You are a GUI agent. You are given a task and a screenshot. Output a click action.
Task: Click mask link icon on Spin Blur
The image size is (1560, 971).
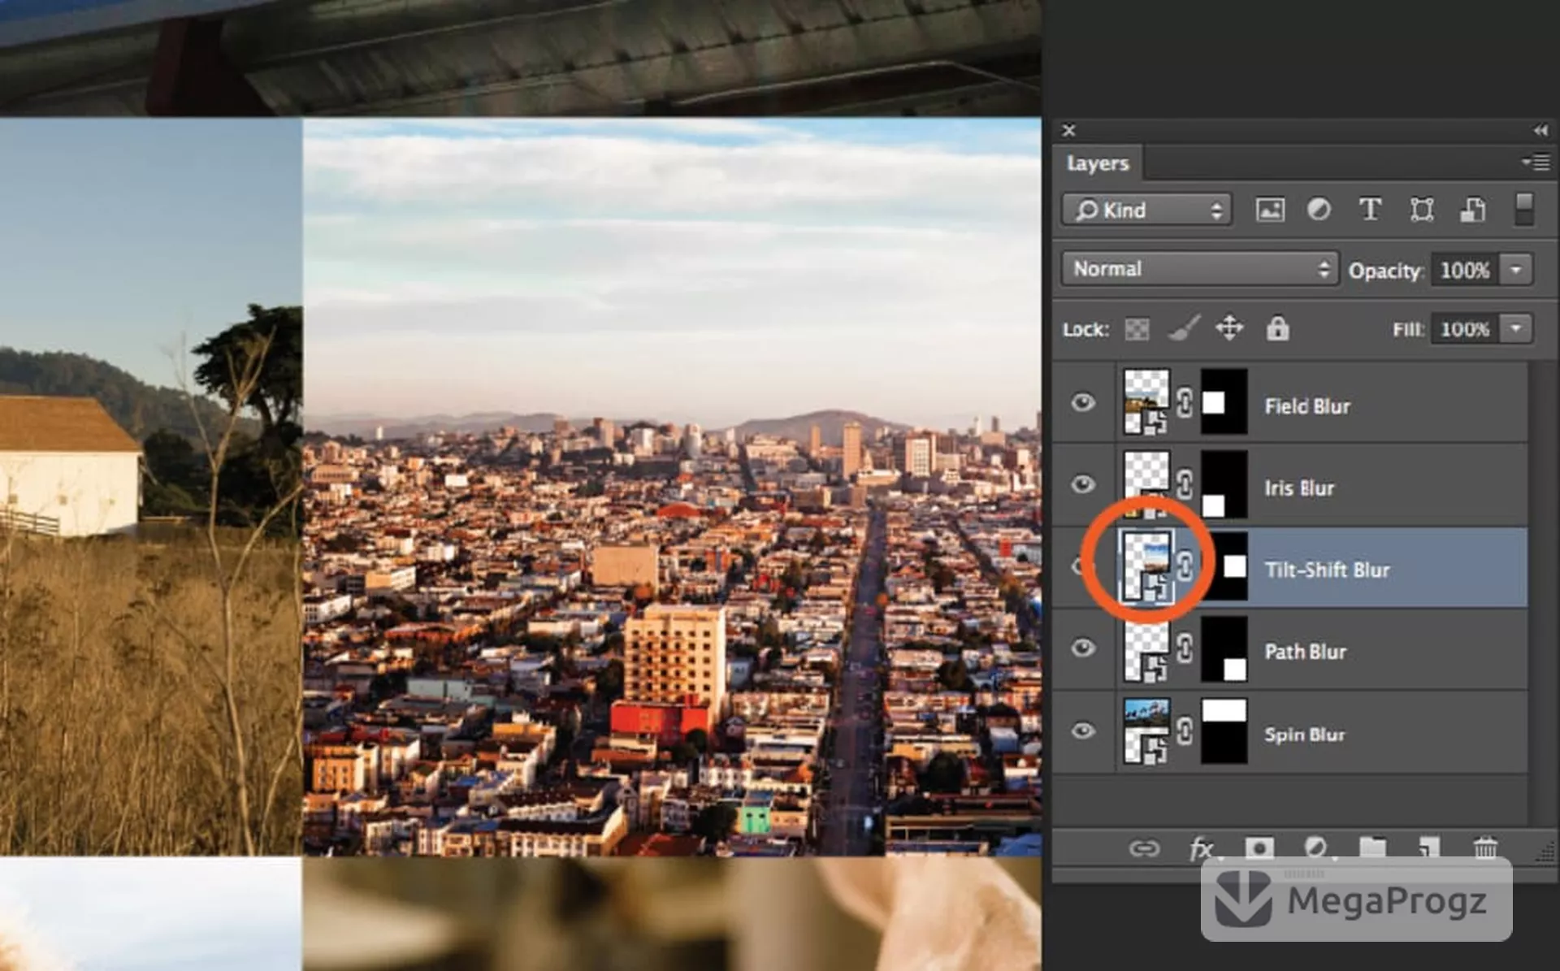1185,731
